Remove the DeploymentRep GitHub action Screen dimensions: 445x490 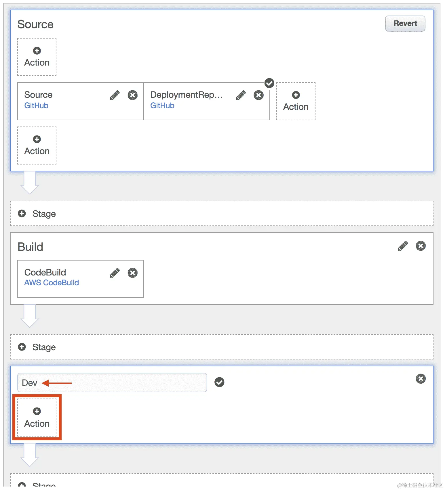click(258, 95)
